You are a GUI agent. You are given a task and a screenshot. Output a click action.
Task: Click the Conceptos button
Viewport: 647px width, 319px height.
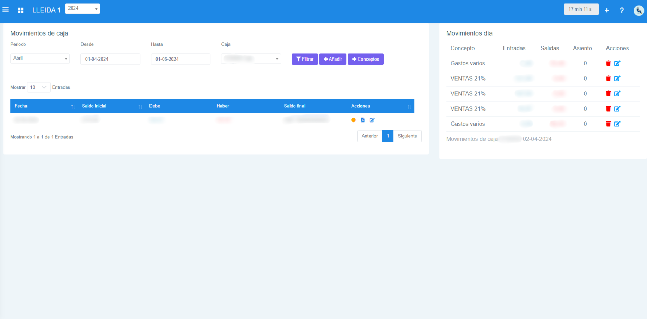pyautogui.click(x=365, y=59)
